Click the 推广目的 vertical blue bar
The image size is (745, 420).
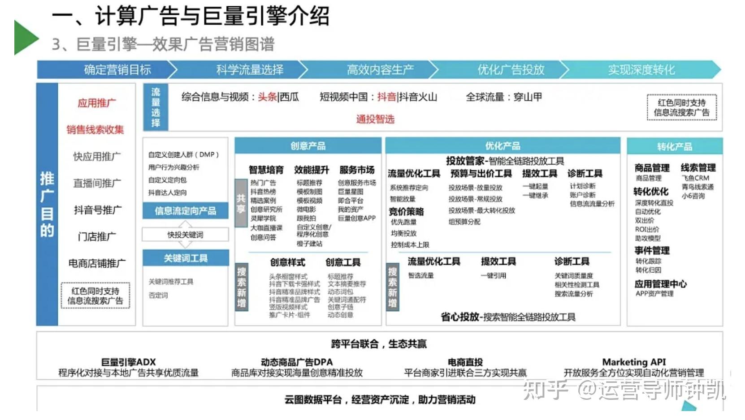[x=47, y=204]
